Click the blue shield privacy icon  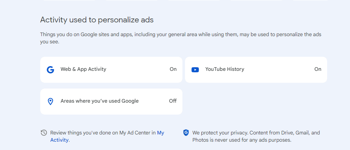pos(186,133)
